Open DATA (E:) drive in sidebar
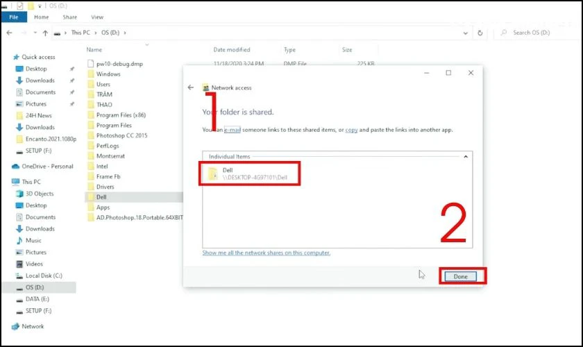 pos(33,299)
